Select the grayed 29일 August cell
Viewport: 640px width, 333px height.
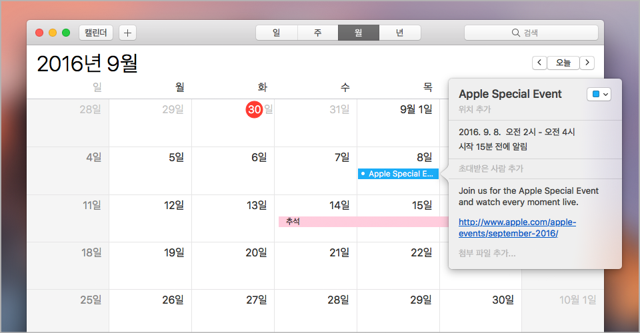coord(151,123)
